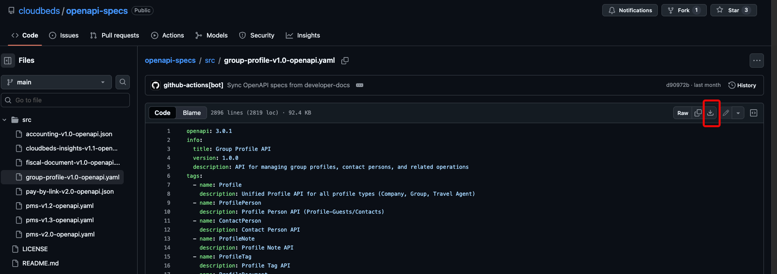
Task: Go to openapi-specs breadcrumb root
Action: pos(170,60)
